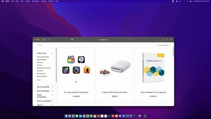Click the Compressor app icon
Viewport: 211px width, 119px height.
pyautogui.click(x=76, y=70)
